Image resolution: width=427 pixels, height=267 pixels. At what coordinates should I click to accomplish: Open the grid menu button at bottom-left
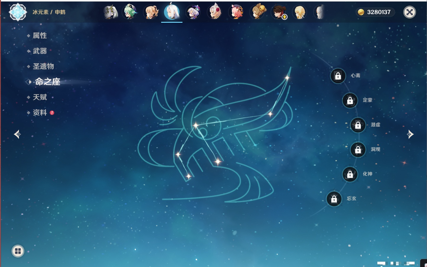[x=18, y=251]
